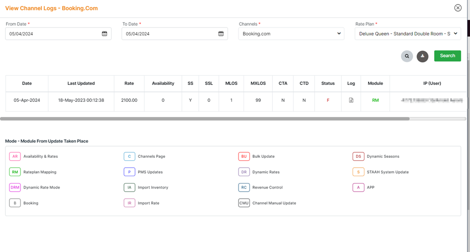Screen dimensions: 470x252
Task: Click the RM Rateplan Mapping legend badge
Action: 15,172
